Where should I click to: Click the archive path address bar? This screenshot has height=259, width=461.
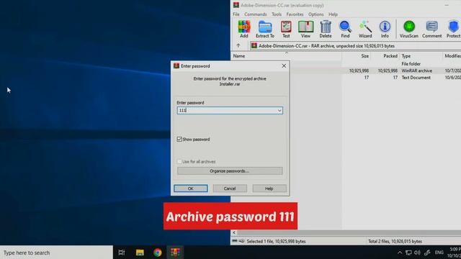[355, 46]
